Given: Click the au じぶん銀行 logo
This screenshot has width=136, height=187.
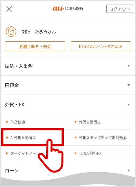Looking at the screenshot, I should (68, 9).
